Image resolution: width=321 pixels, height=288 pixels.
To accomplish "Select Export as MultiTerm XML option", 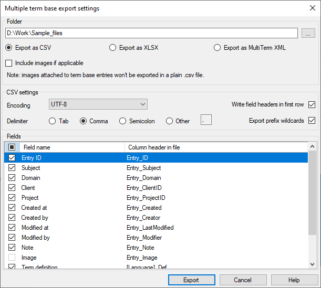I will tap(218, 48).
